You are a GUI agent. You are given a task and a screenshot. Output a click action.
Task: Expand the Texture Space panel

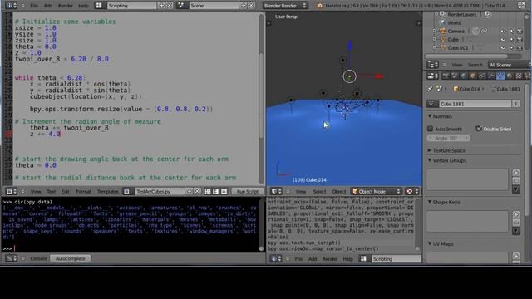[430, 150]
